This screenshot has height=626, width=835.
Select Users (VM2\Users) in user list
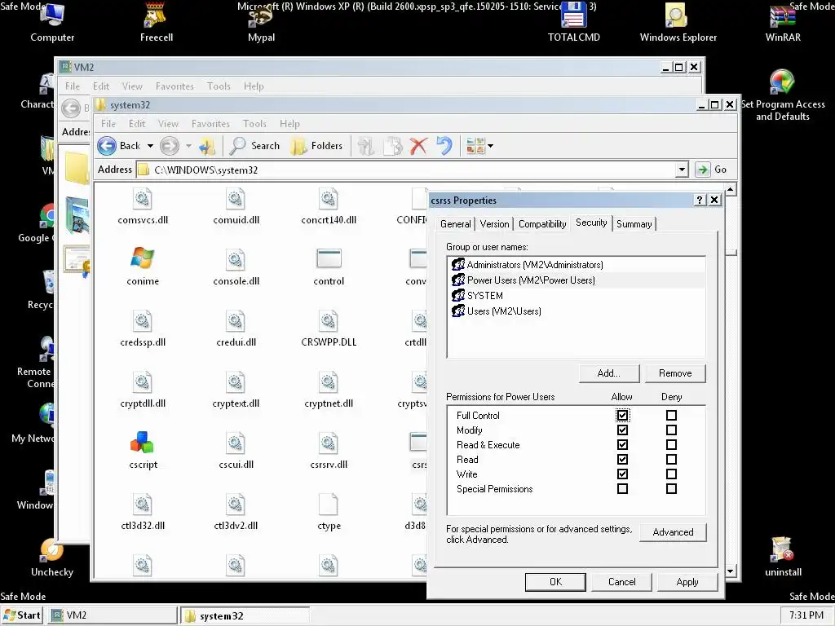(577, 311)
